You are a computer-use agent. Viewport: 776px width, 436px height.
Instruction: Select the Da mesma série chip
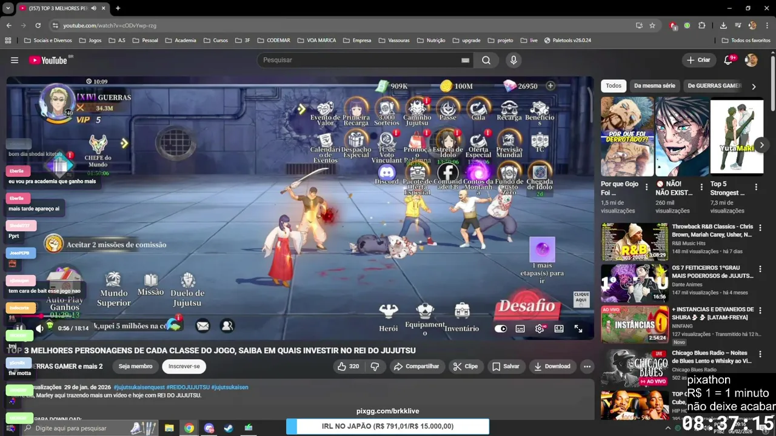pyautogui.click(x=654, y=86)
